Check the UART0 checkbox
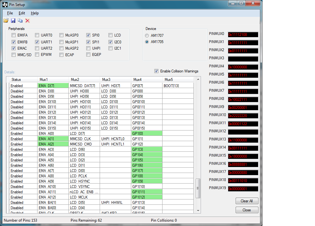 (x=37, y=35)
